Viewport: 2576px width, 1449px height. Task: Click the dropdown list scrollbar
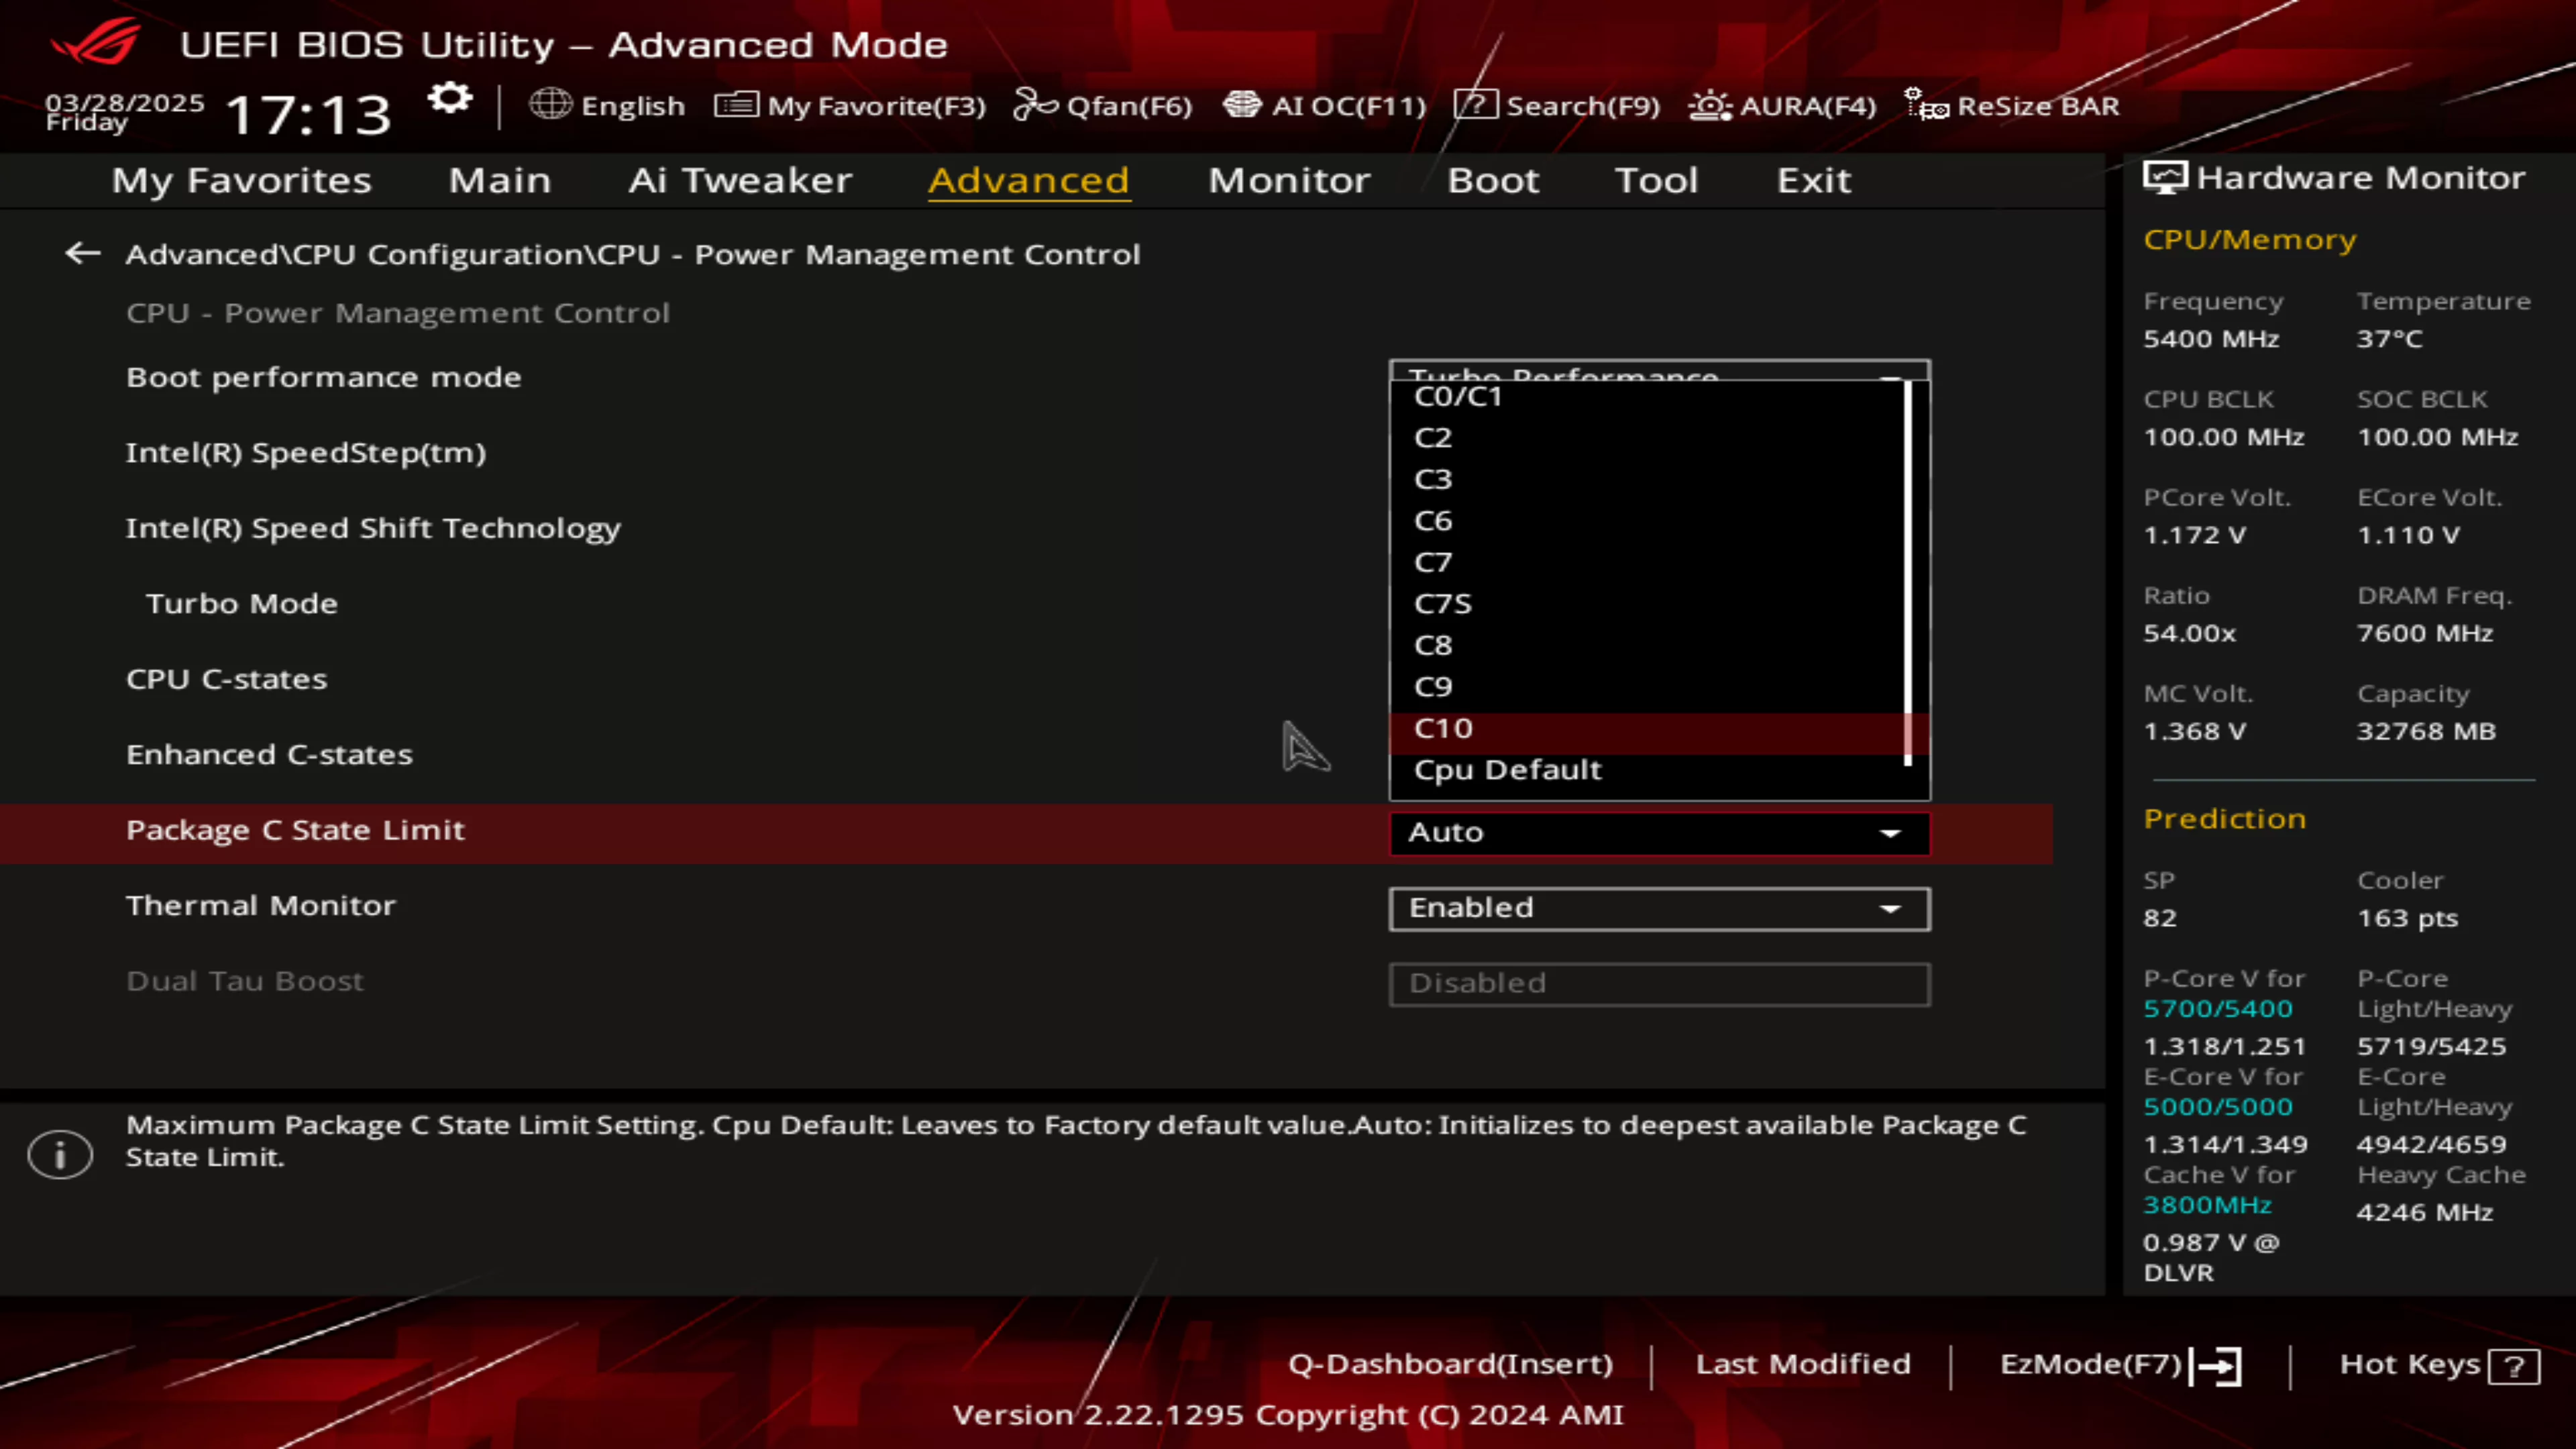click(1908, 573)
